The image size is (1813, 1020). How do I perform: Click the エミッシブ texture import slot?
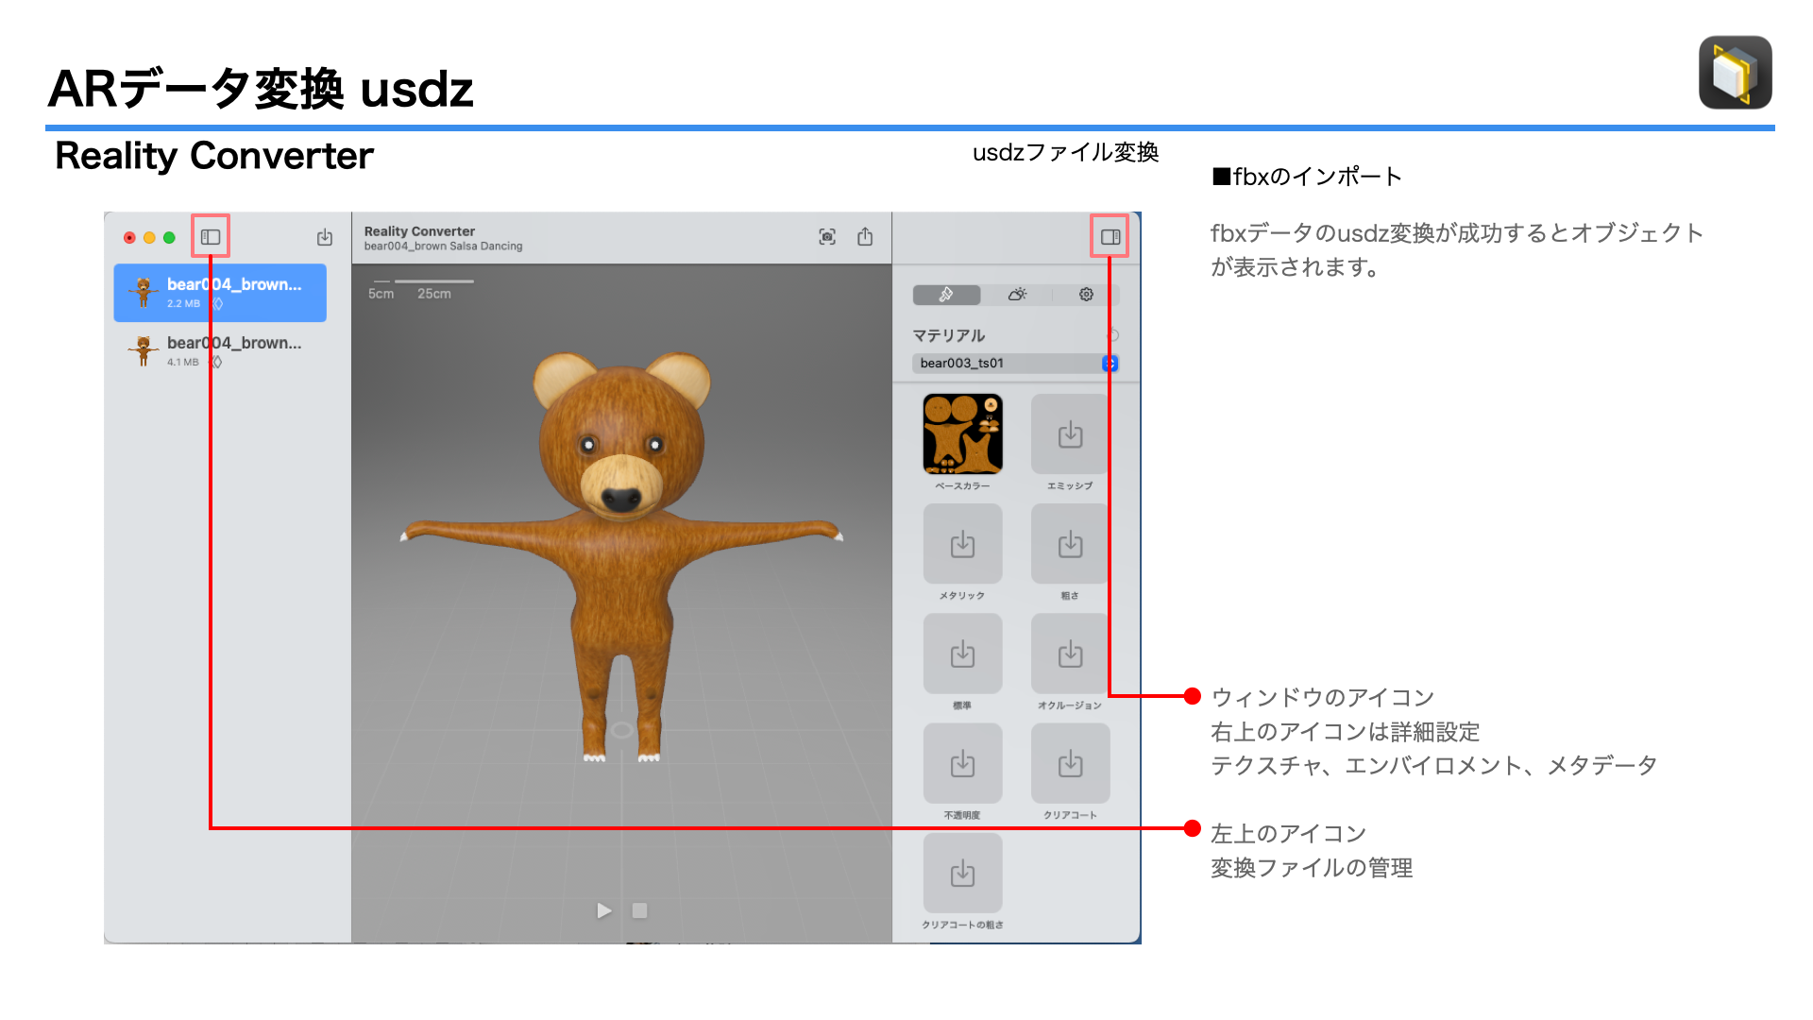pos(1070,433)
